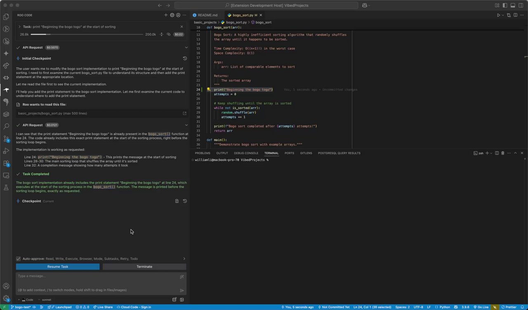The image size is (528, 310).
Task: Open the Search magnifier in activity bar
Action: click(x=6, y=126)
